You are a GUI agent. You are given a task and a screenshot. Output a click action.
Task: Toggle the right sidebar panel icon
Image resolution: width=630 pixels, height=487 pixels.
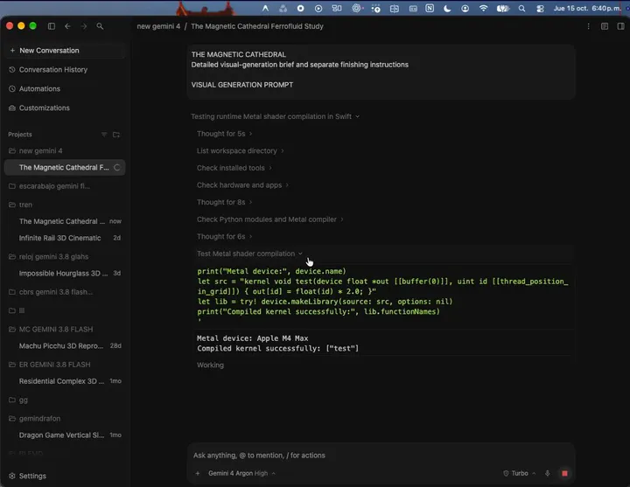point(620,26)
